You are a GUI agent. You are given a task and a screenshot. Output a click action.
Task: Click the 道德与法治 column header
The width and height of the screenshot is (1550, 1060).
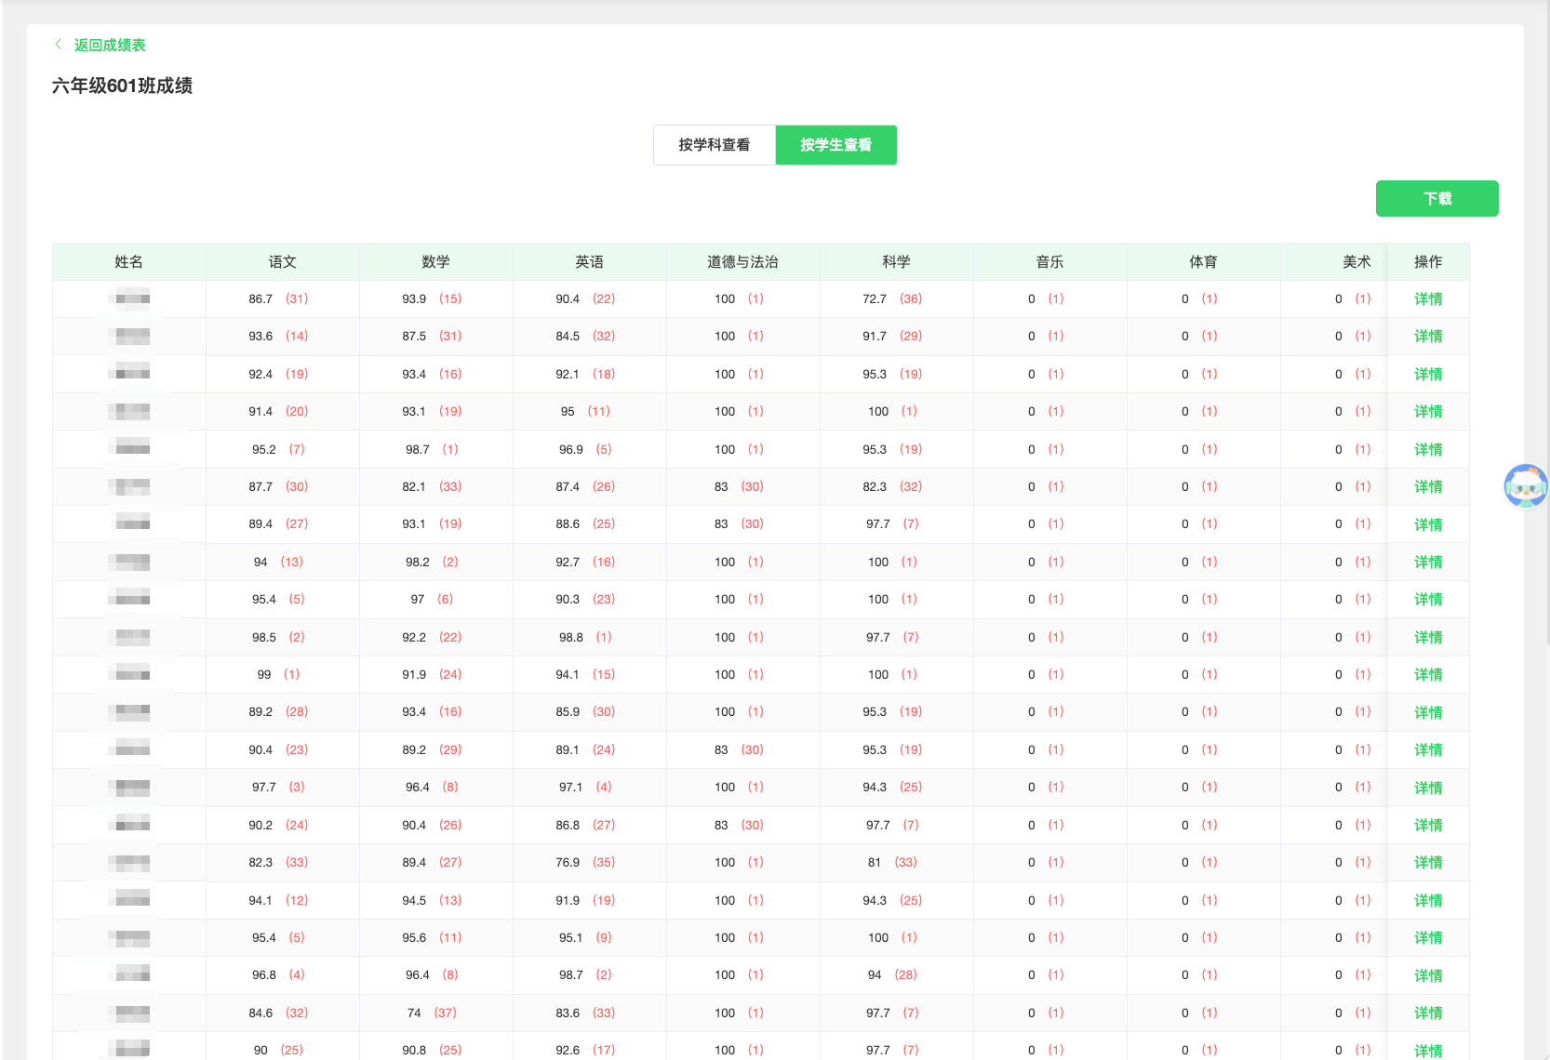743,261
